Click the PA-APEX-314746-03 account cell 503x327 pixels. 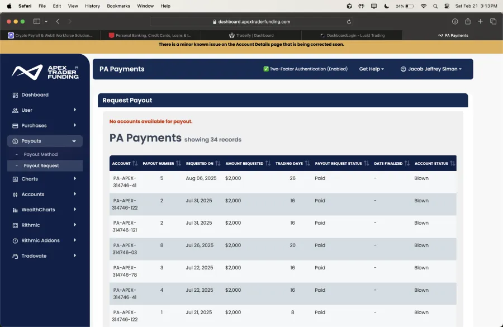[x=125, y=249]
